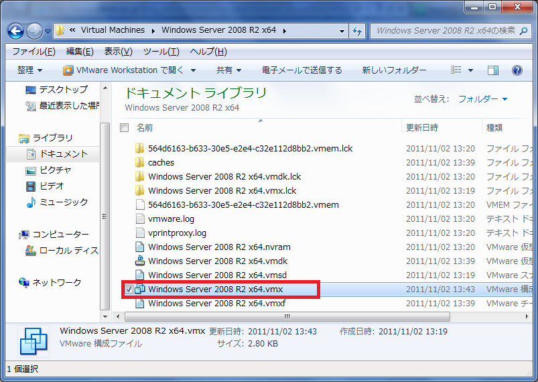Image resolution: width=538 pixels, height=382 pixels.
Task: Click disk icon of Windows Server 2008 R2 x64.vmdk
Action: coord(140,261)
